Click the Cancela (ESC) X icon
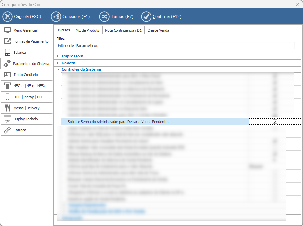The width and height of the screenshot is (303, 226). 8,17
